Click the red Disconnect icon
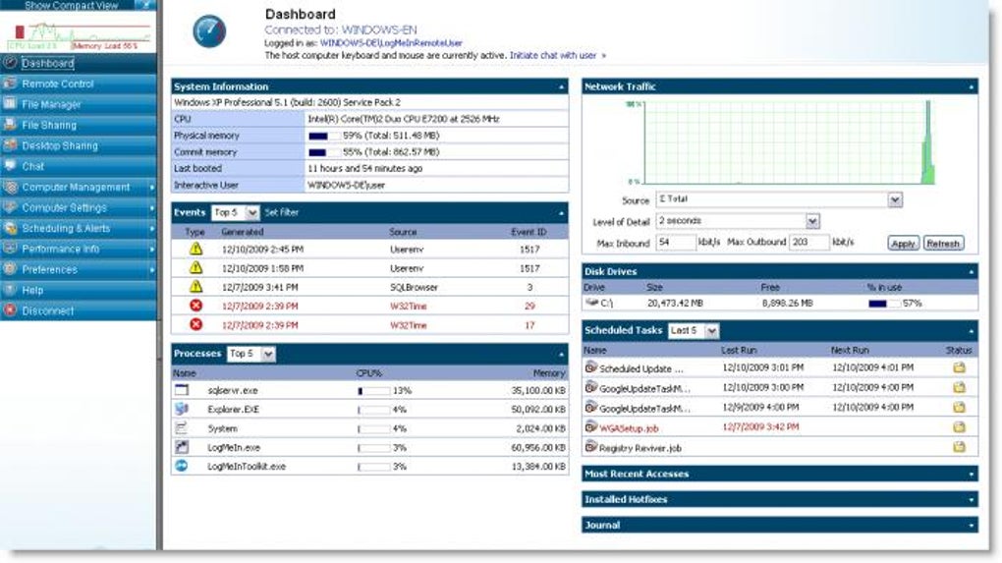This screenshot has height=563, width=1002. click(x=10, y=310)
